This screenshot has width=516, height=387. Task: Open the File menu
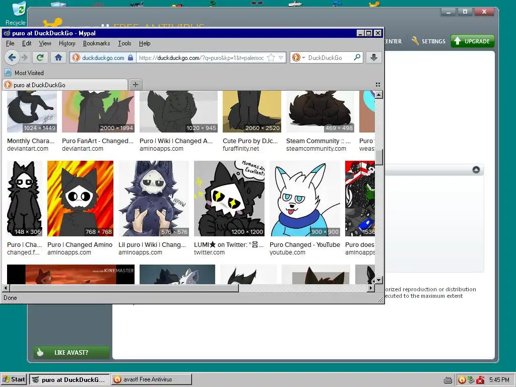point(10,43)
